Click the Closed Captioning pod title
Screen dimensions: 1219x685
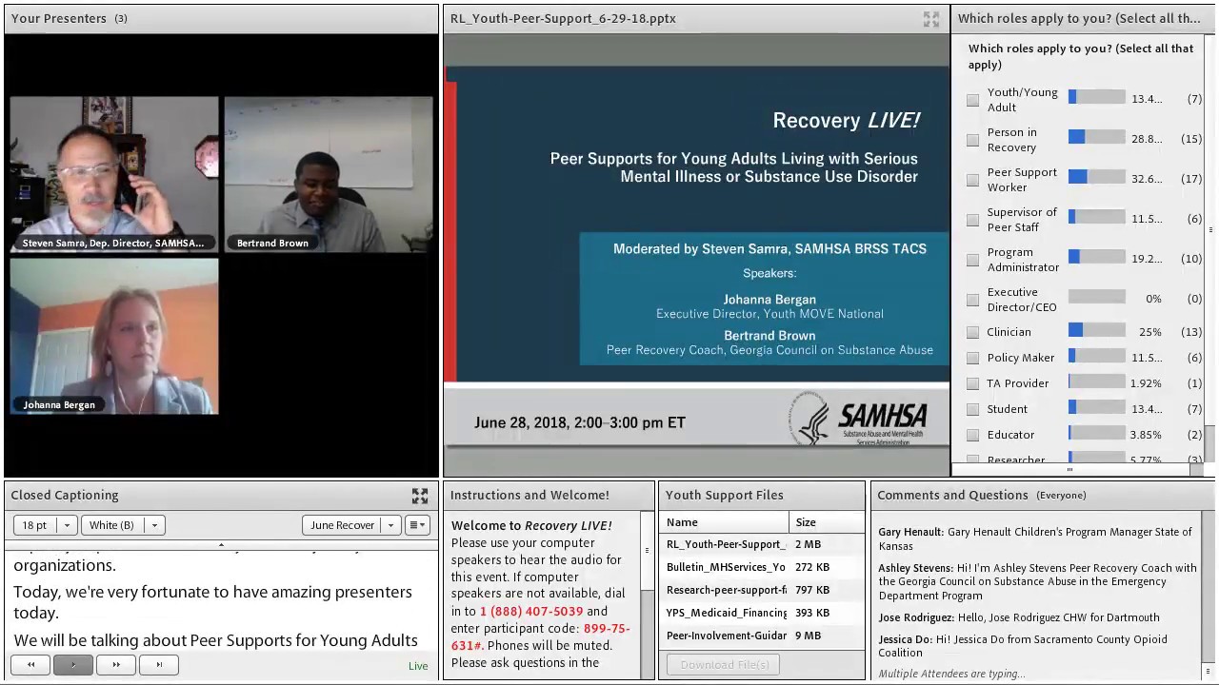click(65, 495)
